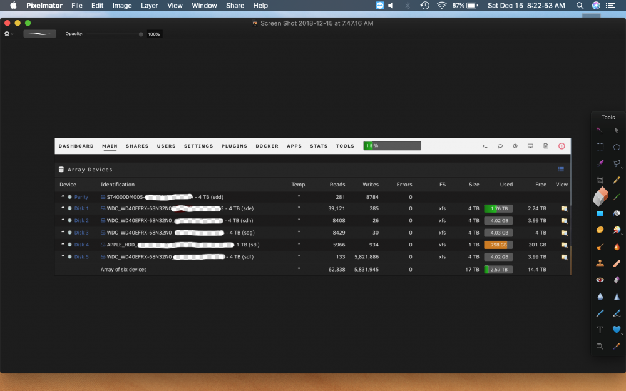Select the Rectangular Marquee tool
Image resolution: width=626 pixels, height=391 pixels.
pyautogui.click(x=600, y=147)
